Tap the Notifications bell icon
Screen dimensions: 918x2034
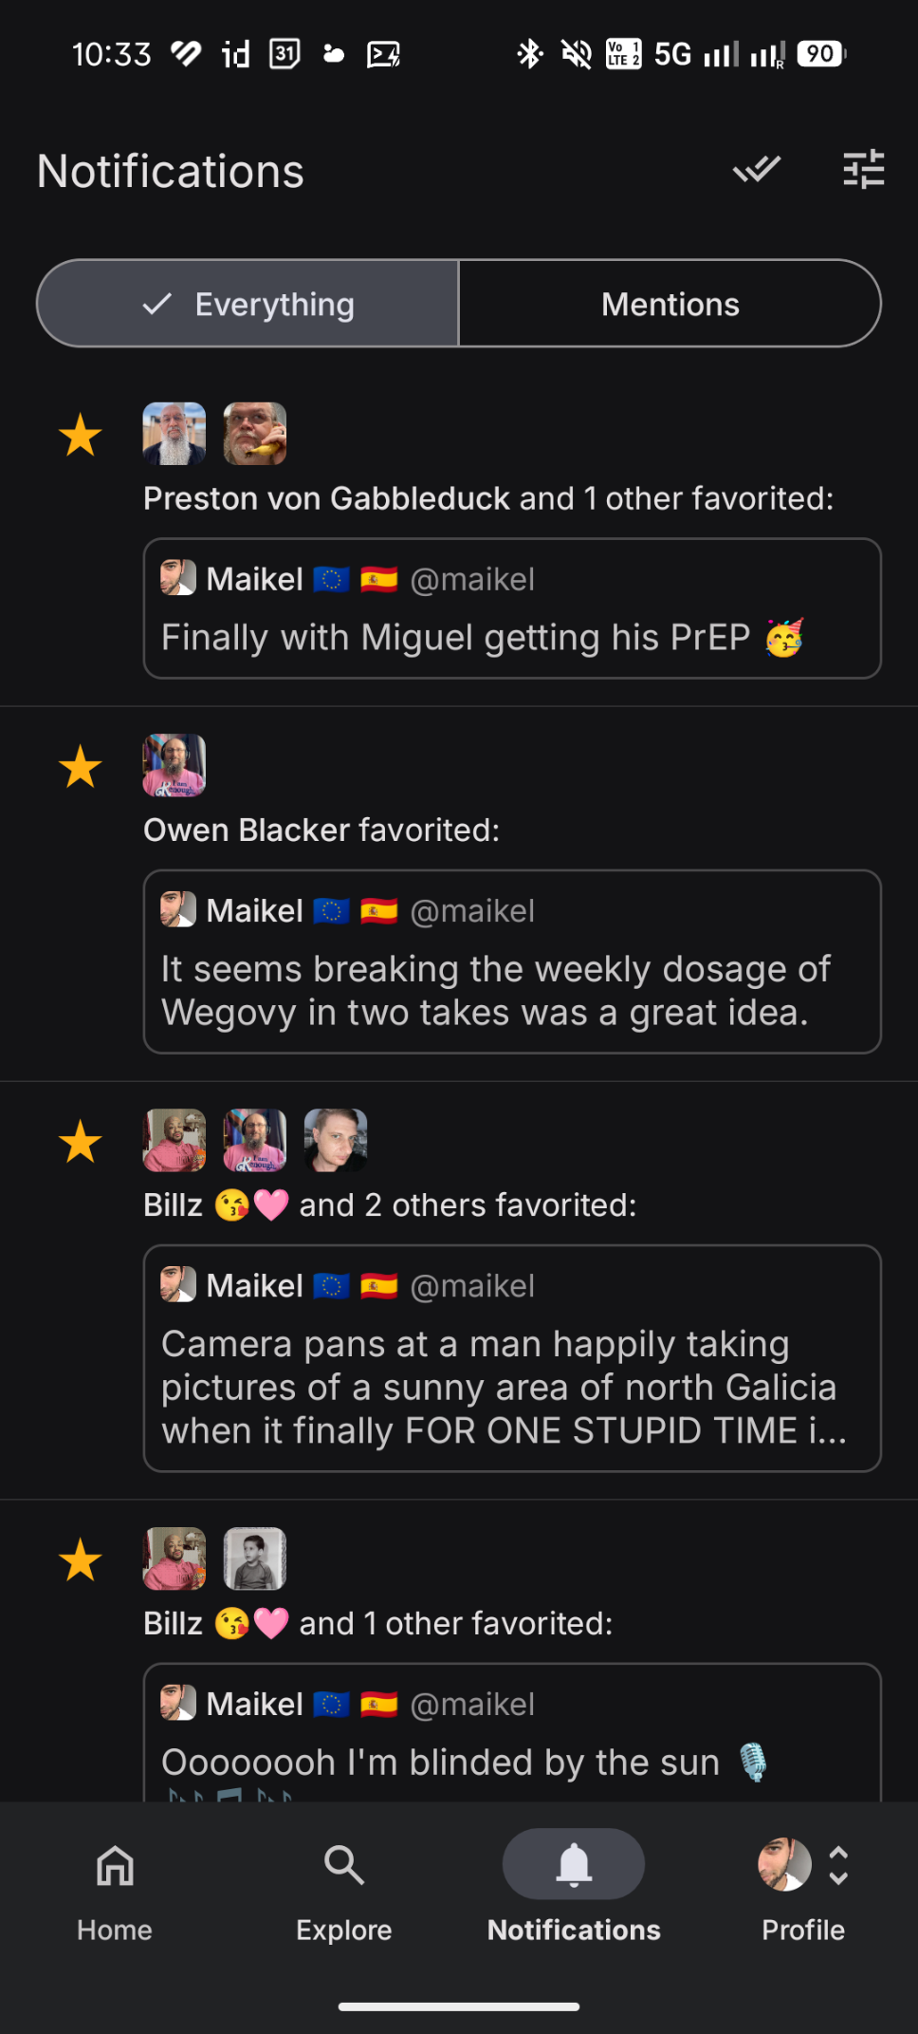click(x=574, y=1864)
